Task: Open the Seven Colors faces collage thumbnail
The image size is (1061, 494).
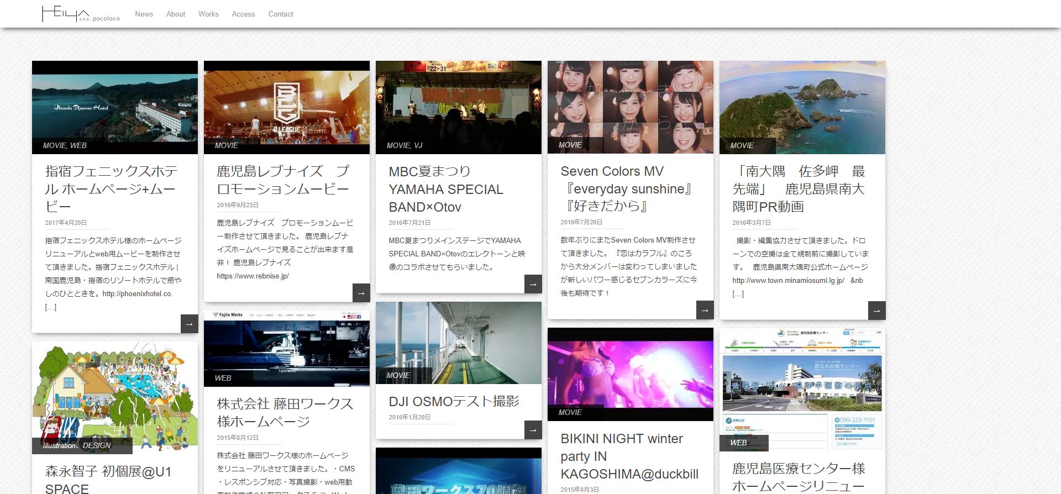Action: [631, 107]
